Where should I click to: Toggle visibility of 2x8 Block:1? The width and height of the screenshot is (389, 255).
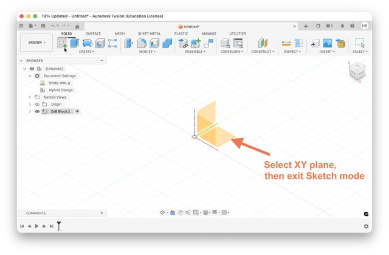tap(37, 111)
